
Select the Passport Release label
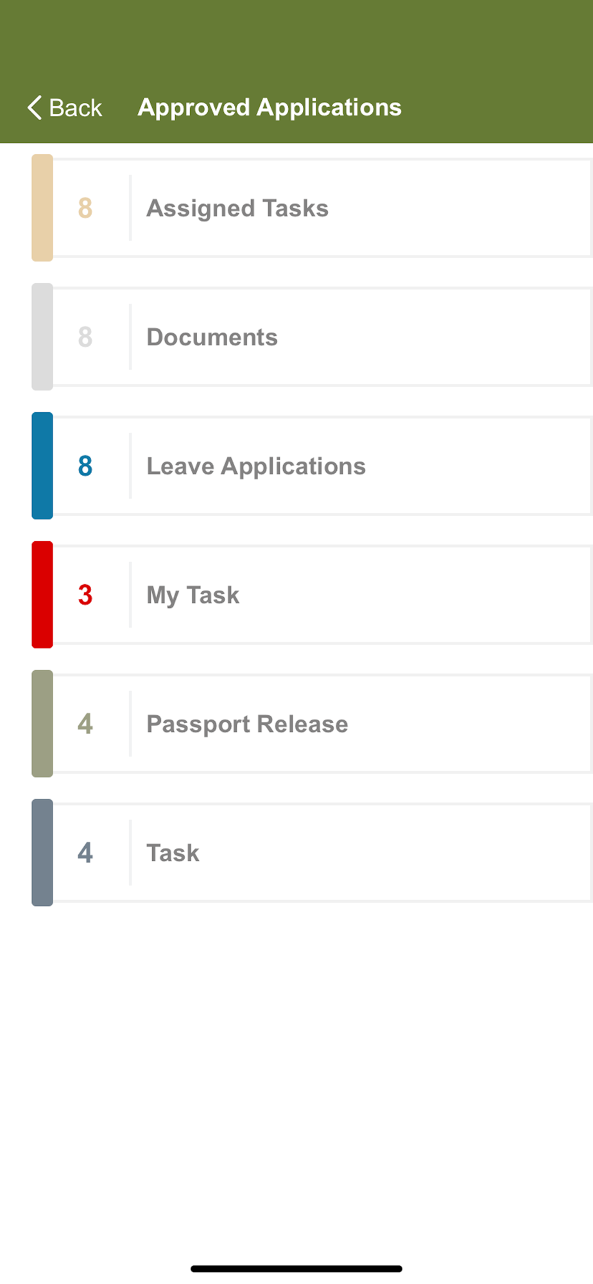coord(247,724)
